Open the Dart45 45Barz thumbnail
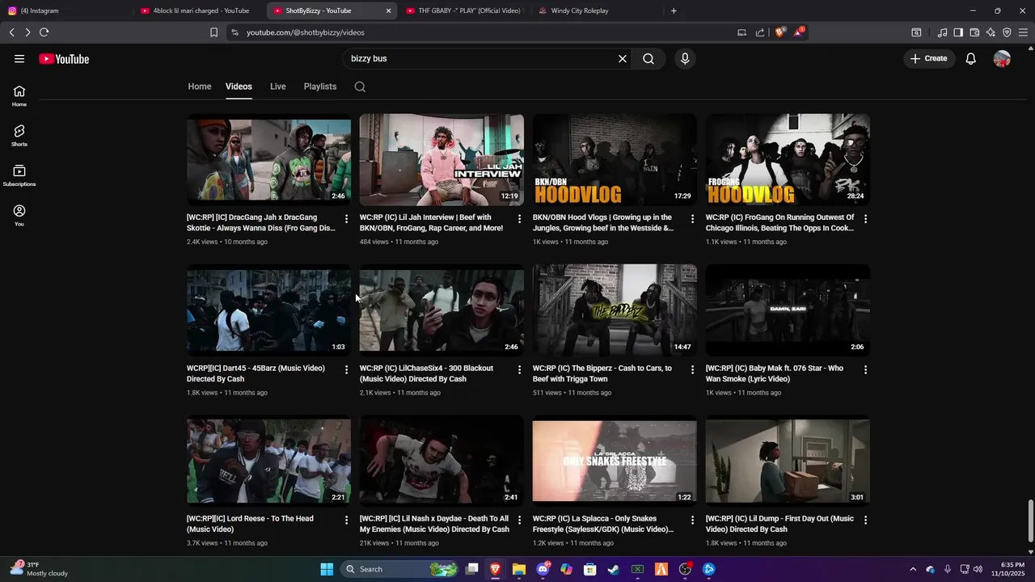Image resolution: width=1035 pixels, height=582 pixels. click(268, 310)
